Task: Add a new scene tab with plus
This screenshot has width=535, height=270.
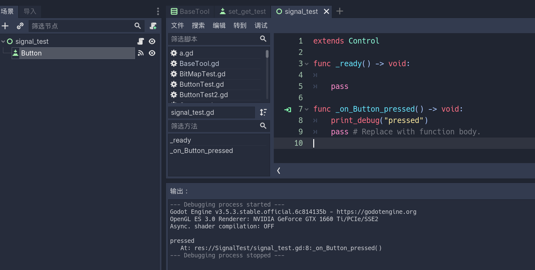Action: [x=340, y=11]
